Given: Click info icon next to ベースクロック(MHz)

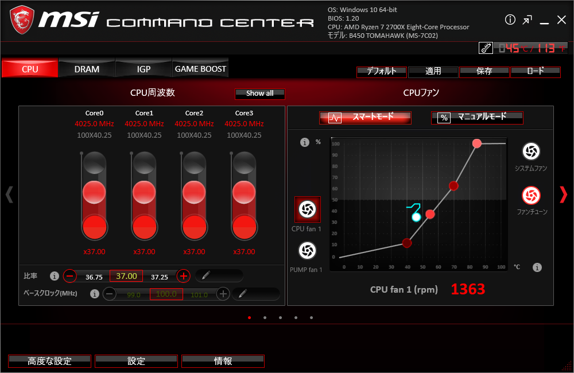Looking at the screenshot, I should tap(95, 294).
